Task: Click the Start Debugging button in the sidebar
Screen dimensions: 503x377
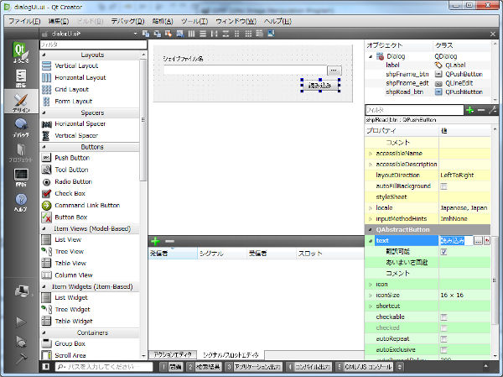Action: tap(21, 341)
